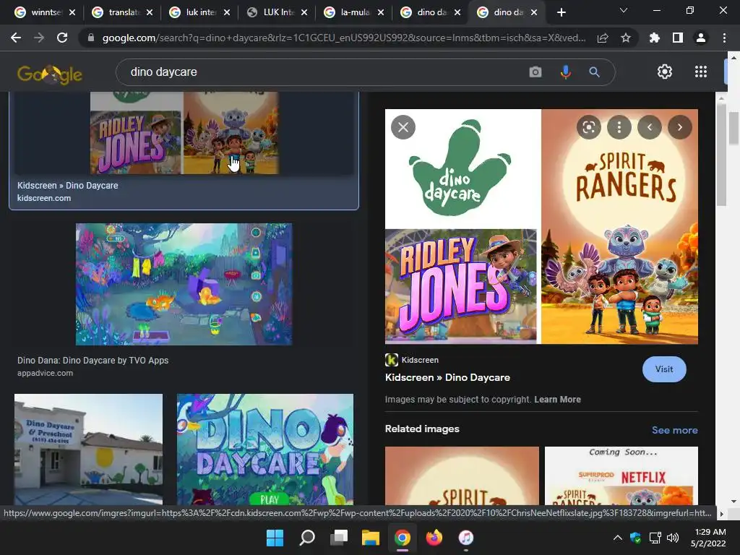Open the Coming Soon Netflix related image
The image size is (740, 555).
point(621,476)
